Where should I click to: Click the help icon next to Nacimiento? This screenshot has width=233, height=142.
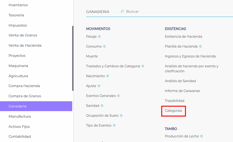[108, 76]
